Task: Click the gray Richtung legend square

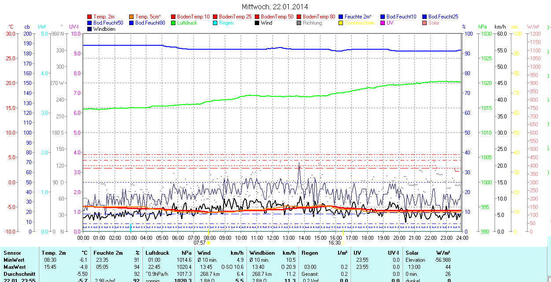Action: (x=299, y=23)
